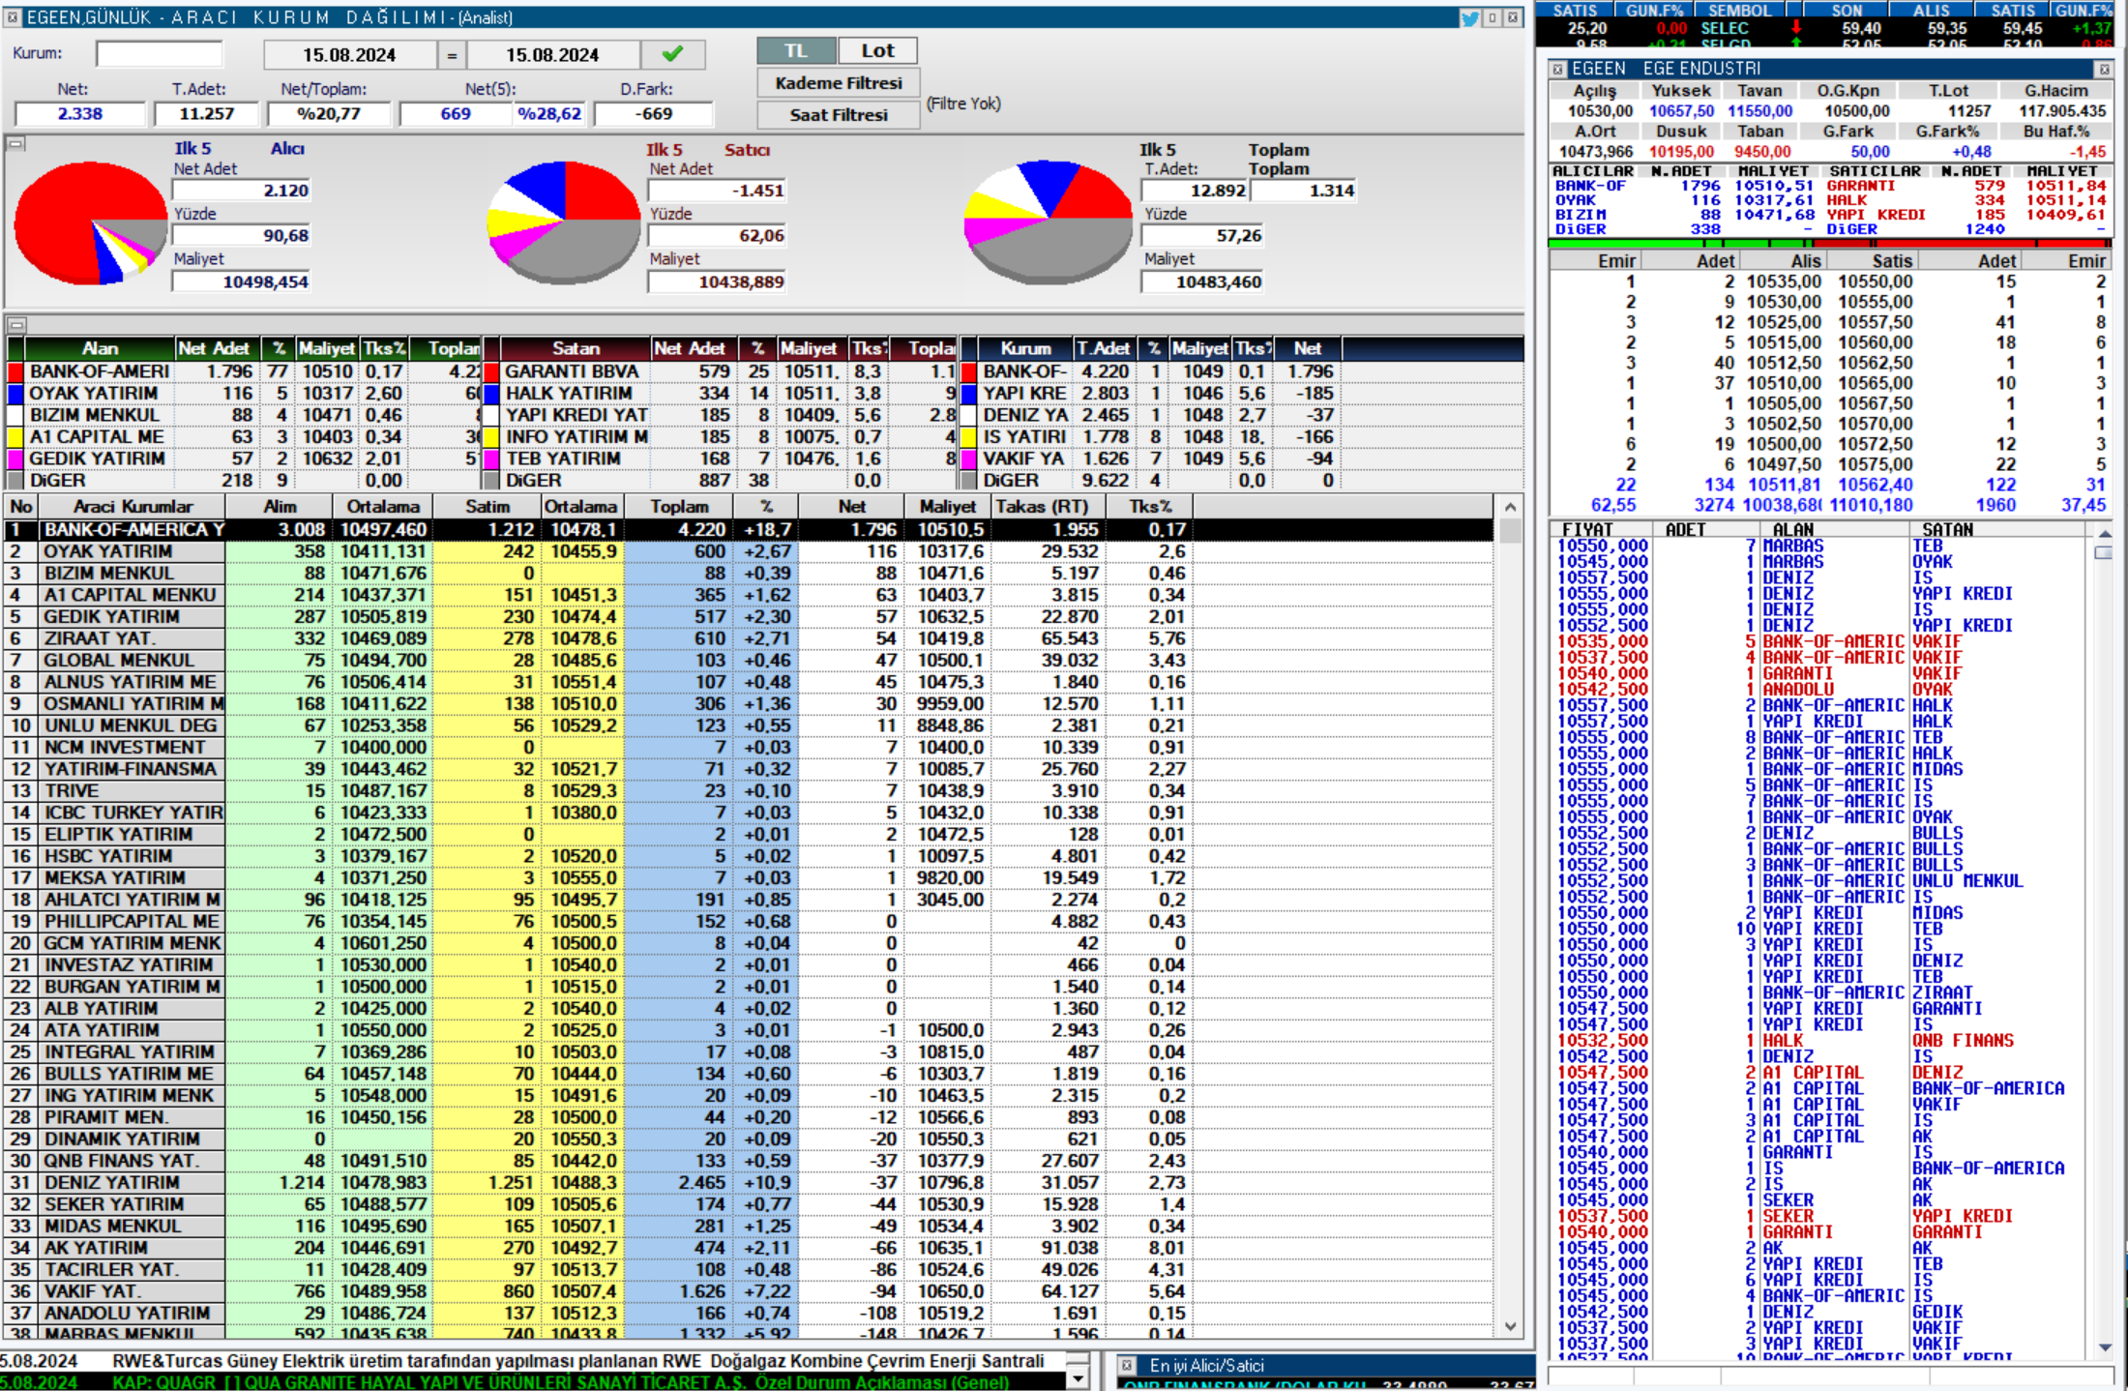Select the HALK YATIRIM seller row
This screenshot has width=2128, height=1391.
[x=720, y=394]
